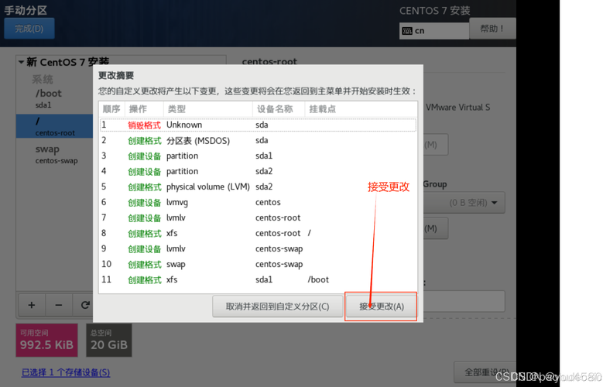The width and height of the screenshot is (603, 387).
Task: Click the Reset All (全部重设) button
Action: pyautogui.click(x=485, y=372)
